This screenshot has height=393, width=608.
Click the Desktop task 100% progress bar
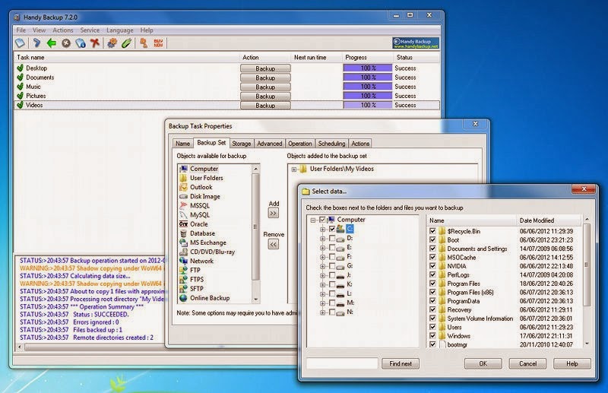click(x=368, y=68)
